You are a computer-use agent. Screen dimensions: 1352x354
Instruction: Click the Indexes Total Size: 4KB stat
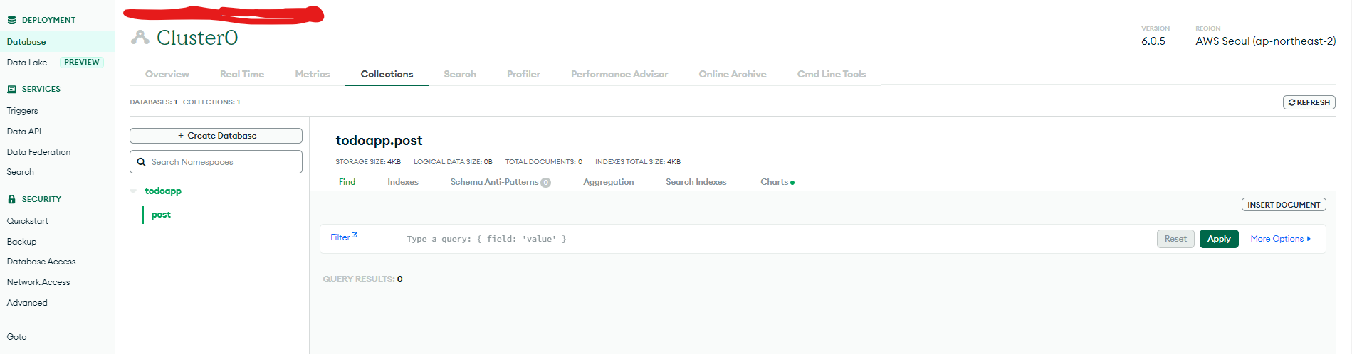pos(638,162)
